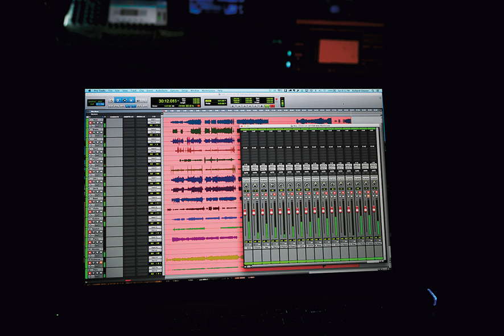
Task: Click the Kick group assignment button in Mix window
Action: click(246, 181)
